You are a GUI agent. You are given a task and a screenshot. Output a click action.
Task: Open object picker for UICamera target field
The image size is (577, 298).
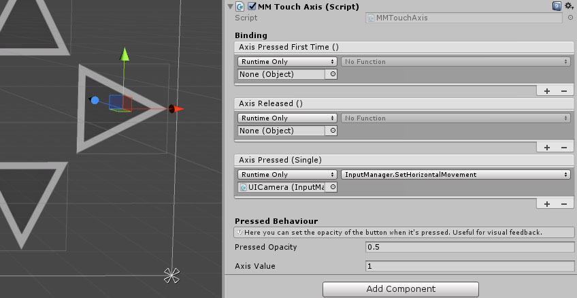332,187
